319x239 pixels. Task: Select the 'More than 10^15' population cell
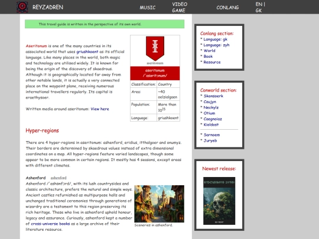(x=168, y=107)
